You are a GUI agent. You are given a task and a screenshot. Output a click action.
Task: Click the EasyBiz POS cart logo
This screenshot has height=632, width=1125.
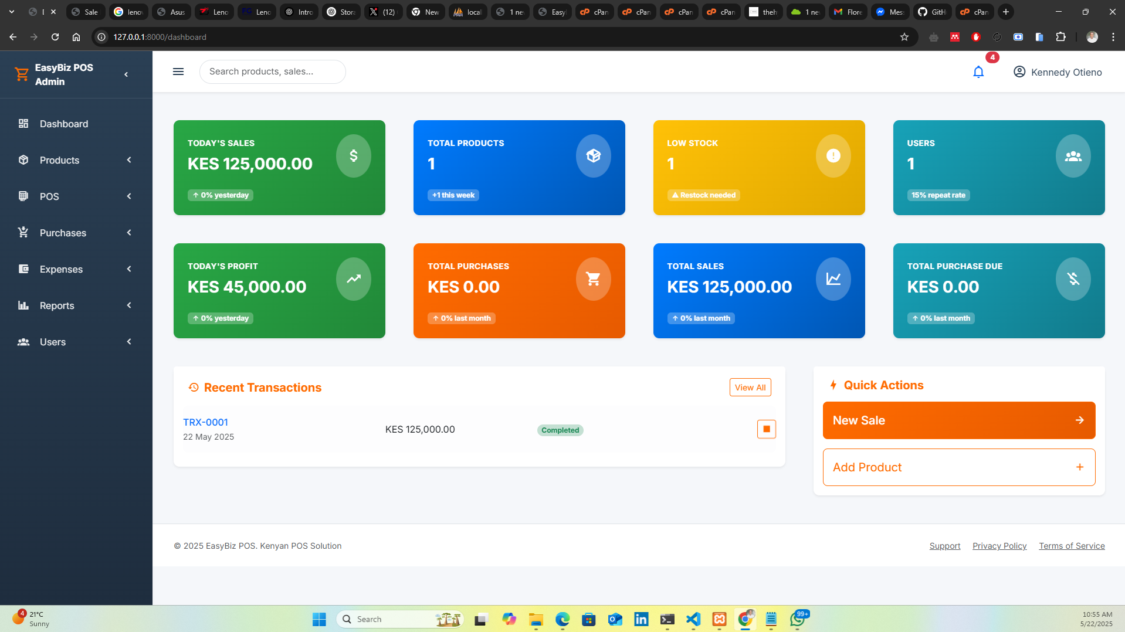(x=22, y=74)
